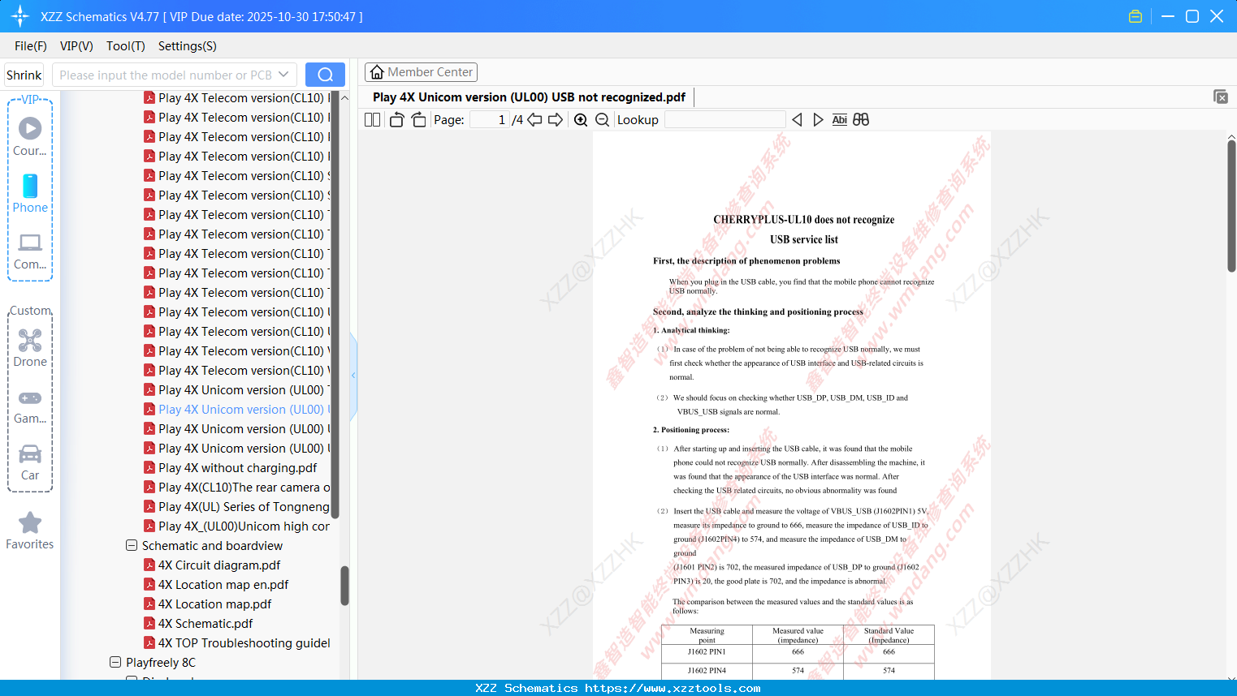Open the Member Center button
This screenshot has width=1237, height=696.
(421, 72)
